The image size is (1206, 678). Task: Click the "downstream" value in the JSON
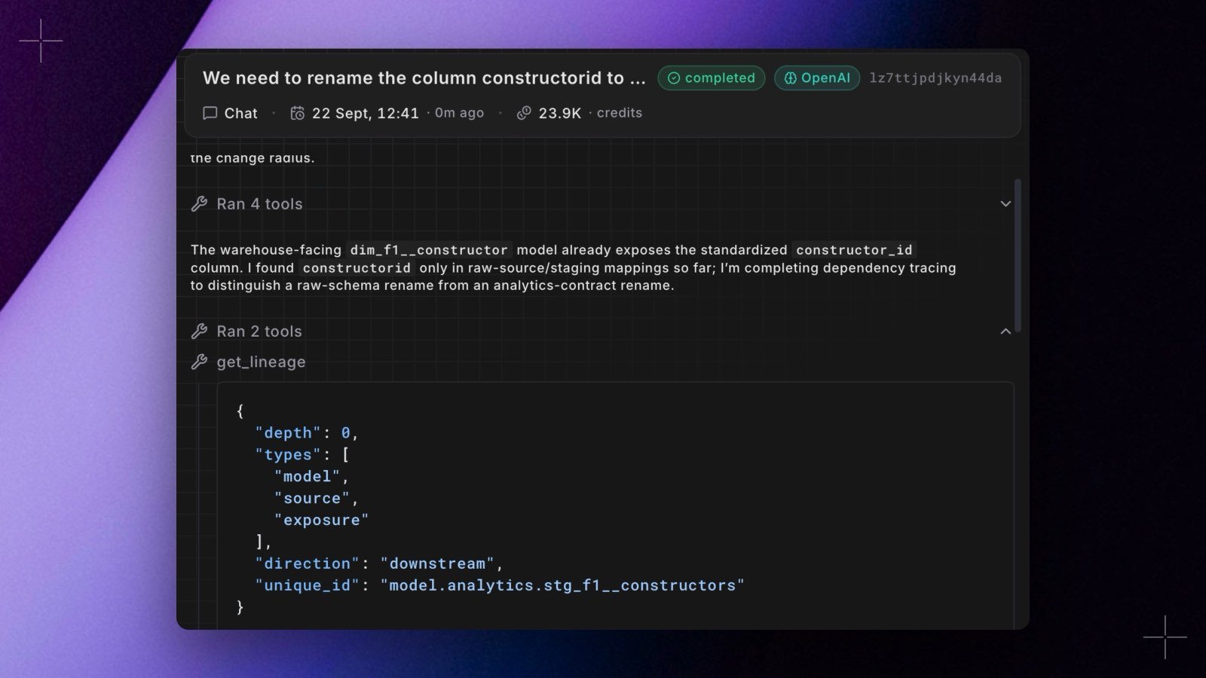coord(437,563)
